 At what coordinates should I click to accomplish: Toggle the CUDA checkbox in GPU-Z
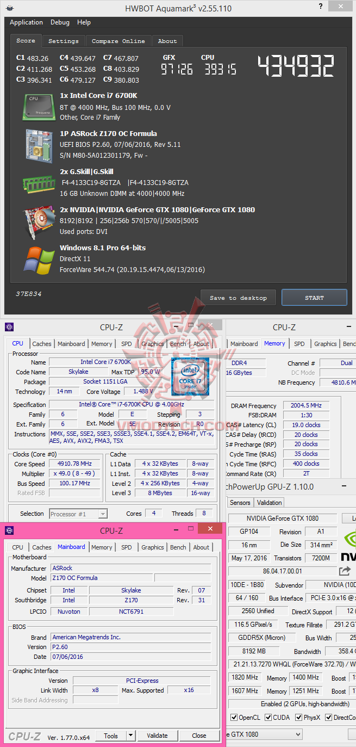[x=268, y=718]
